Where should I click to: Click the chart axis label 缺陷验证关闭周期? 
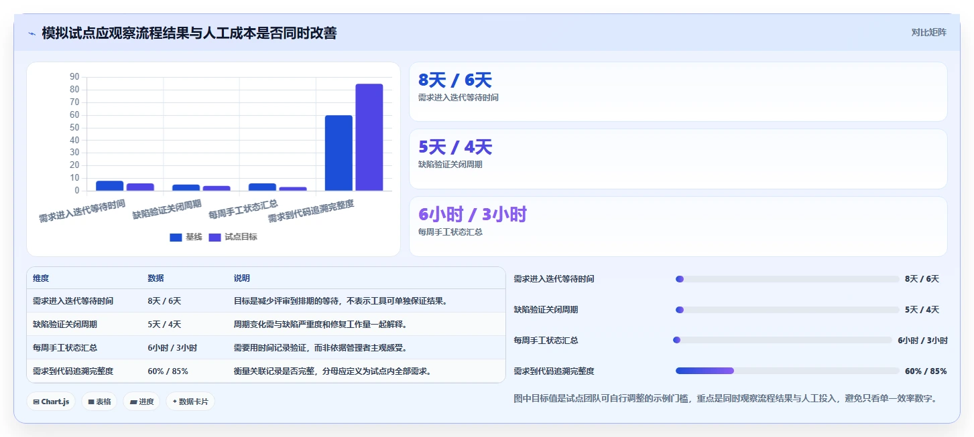point(167,209)
